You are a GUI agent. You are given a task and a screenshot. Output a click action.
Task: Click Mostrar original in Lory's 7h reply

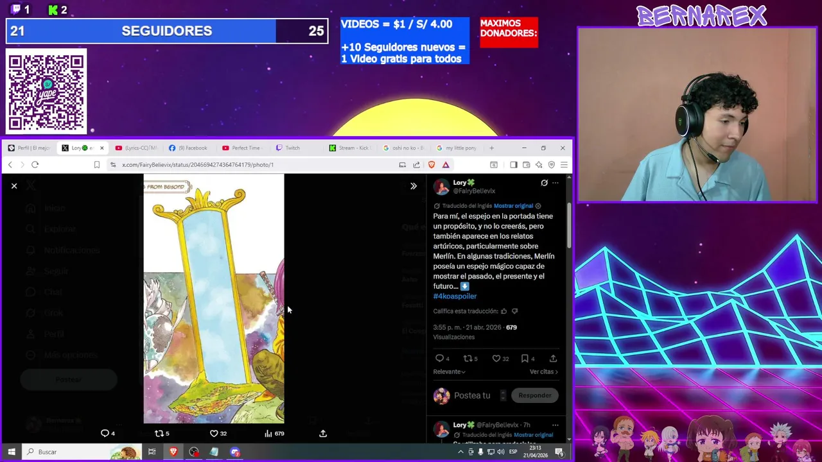point(533,435)
